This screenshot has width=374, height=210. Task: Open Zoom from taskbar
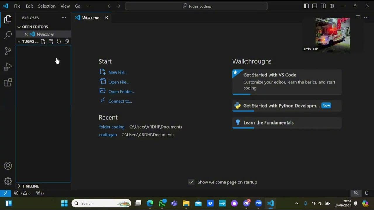click(x=258, y=203)
